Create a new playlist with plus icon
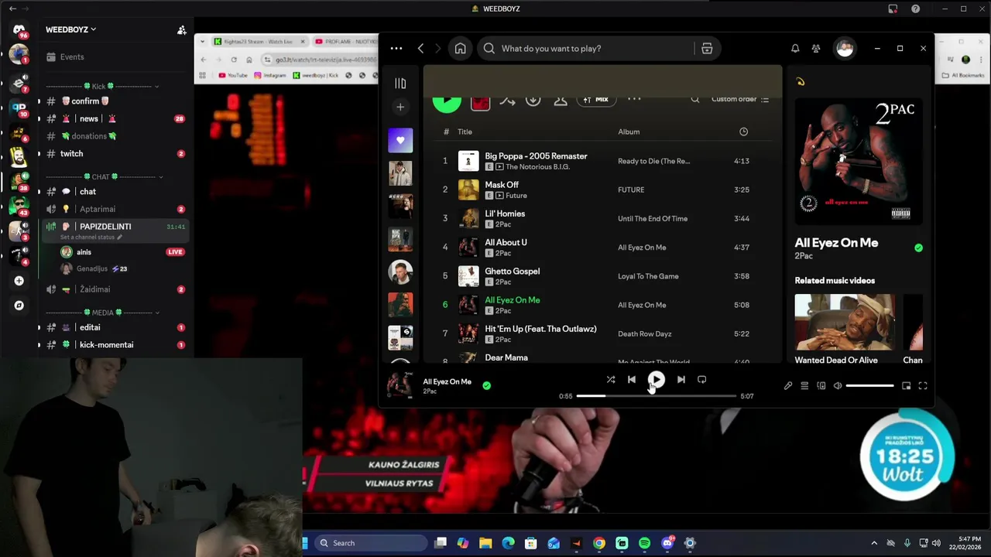The image size is (991, 557). point(400,107)
